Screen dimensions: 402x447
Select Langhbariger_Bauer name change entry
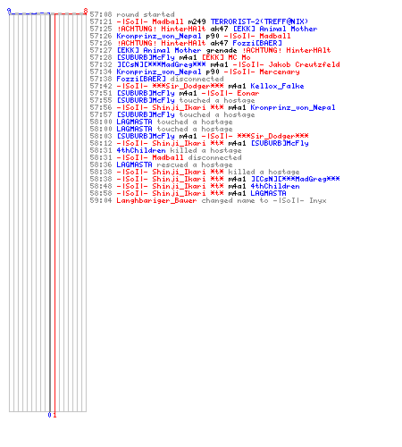pos(208,200)
